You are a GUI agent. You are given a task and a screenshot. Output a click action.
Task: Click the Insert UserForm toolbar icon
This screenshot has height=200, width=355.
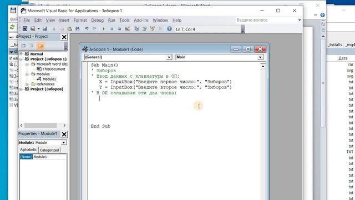click(x=33, y=29)
